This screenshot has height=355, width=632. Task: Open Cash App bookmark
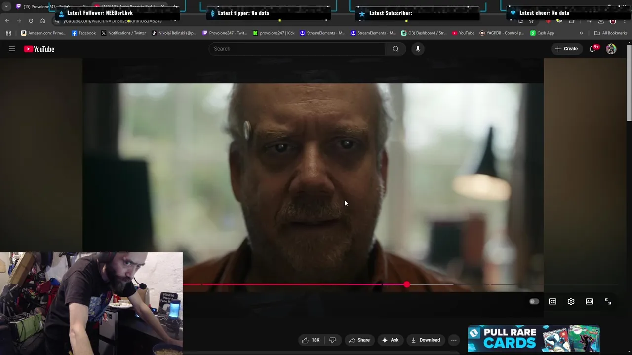542,33
